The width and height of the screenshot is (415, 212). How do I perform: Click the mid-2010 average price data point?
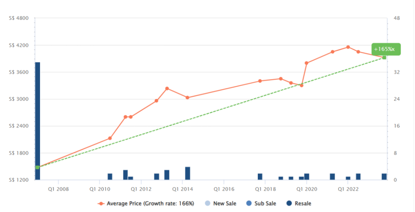tap(110, 138)
